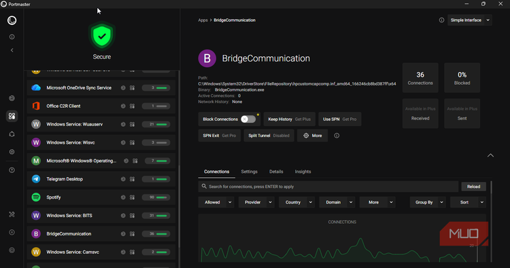The width and height of the screenshot is (510, 268).
Task: Open the Simple Interface dropdown
Action: (x=470, y=20)
